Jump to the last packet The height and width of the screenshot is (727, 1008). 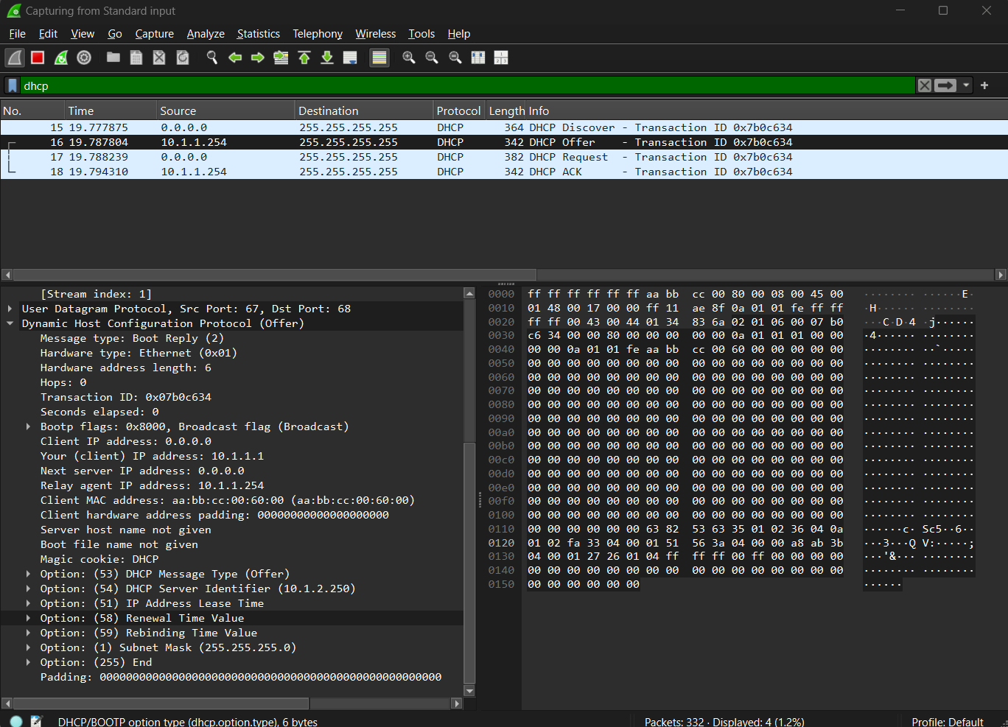click(327, 57)
